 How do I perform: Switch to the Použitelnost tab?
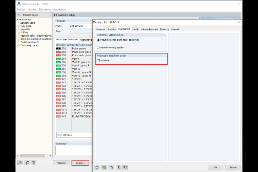[x=124, y=29]
